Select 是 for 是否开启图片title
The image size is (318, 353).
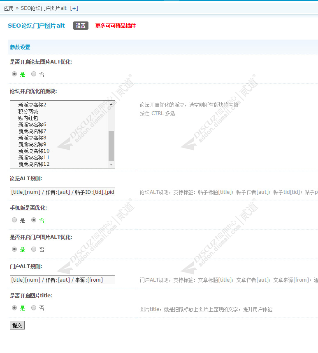click(14, 308)
